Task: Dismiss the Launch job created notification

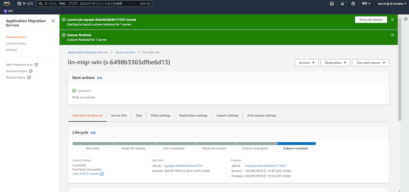Action: click(x=392, y=20)
